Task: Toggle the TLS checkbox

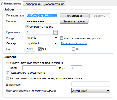Action: click(73, 49)
